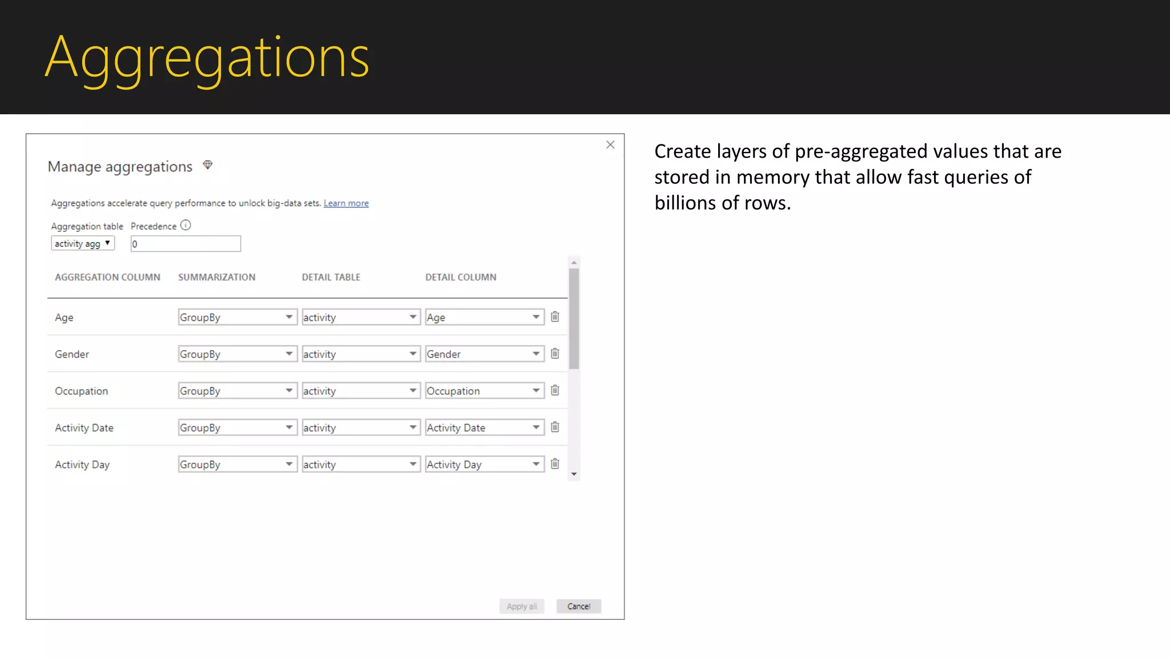The image size is (1170, 658).
Task: Delete the Activity Day aggregation row
Action: (x=555, y=464)
